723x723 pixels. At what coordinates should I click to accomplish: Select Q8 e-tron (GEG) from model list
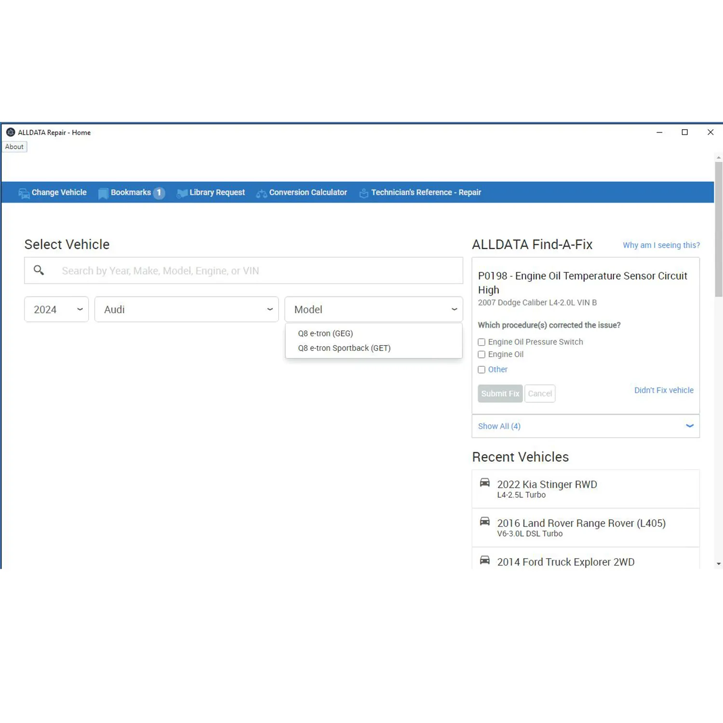point(325,334)
